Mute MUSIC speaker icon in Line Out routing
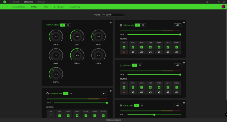 (142, 92)
